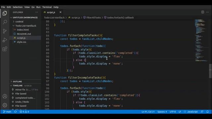Open index.html in the explorer
This screenshot has height=119, width=212.
pos(23,30)
